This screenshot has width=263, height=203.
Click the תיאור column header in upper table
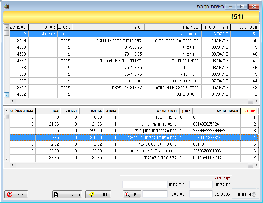tap(108, 27)
